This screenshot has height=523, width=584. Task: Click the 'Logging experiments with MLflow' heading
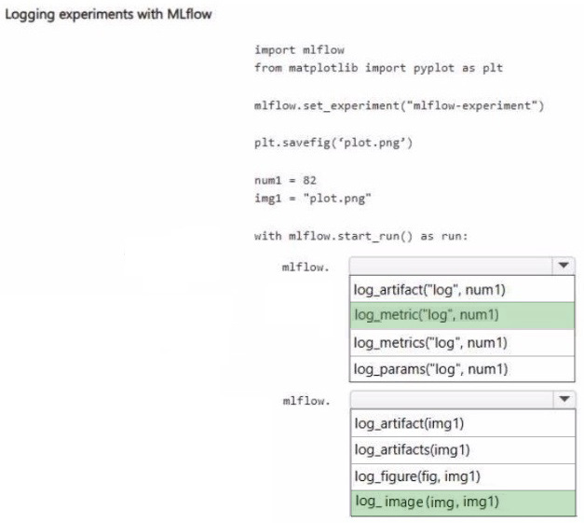(x=108, y=15)
